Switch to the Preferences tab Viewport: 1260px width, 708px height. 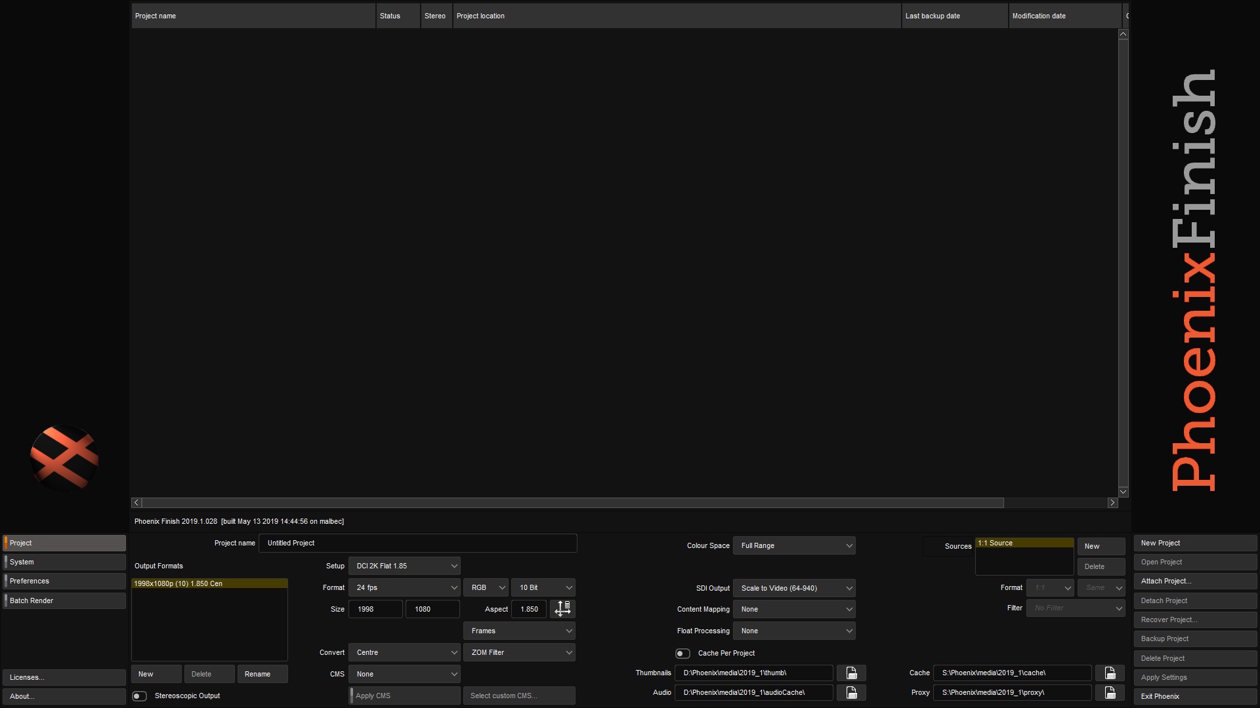[x=64, y=581]
